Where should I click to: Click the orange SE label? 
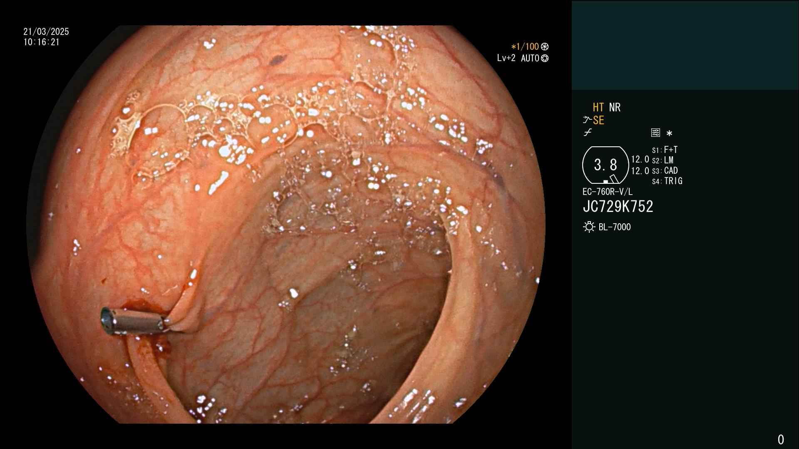[x=598, y=120]
